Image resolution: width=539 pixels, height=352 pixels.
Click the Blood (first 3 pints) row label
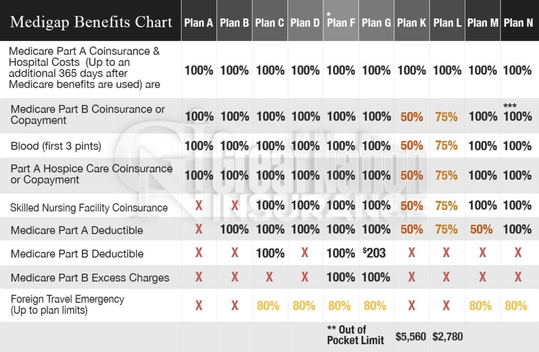coord(56,146)
